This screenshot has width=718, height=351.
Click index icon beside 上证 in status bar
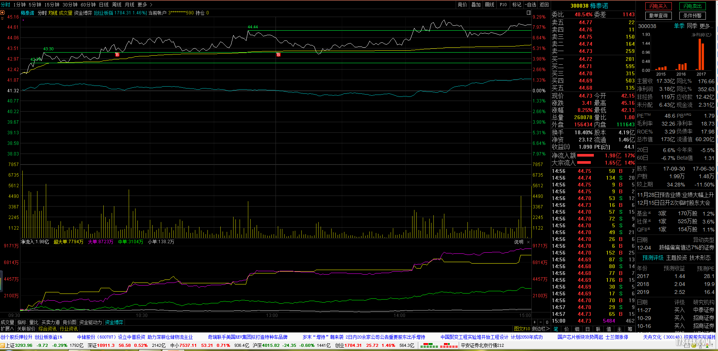coord(2,345)
